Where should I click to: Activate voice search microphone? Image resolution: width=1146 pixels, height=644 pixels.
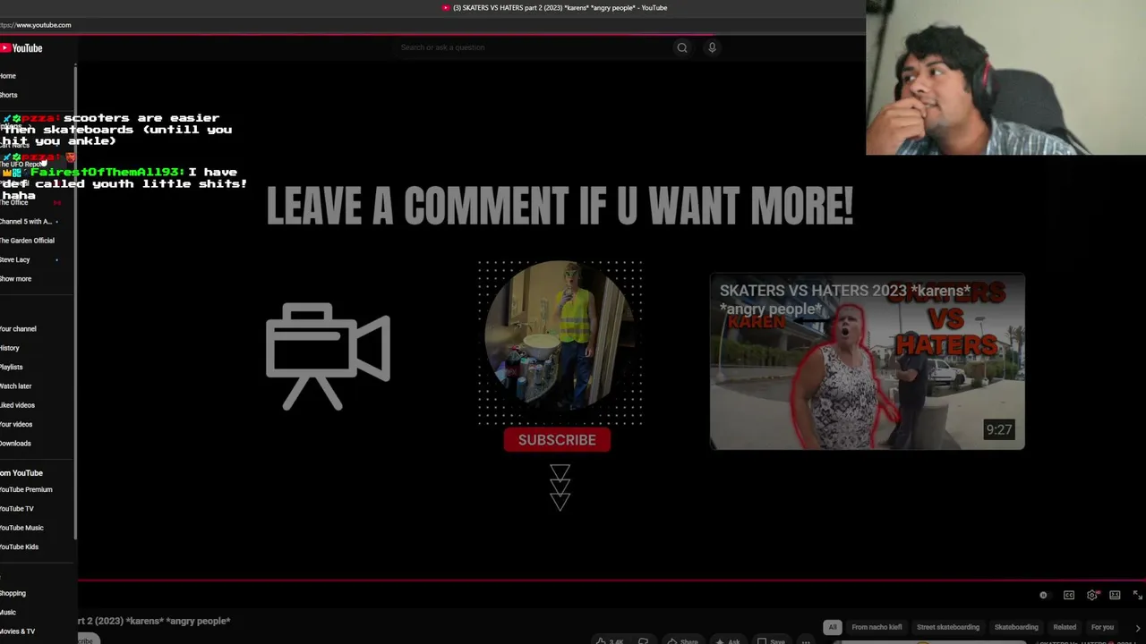712,47
